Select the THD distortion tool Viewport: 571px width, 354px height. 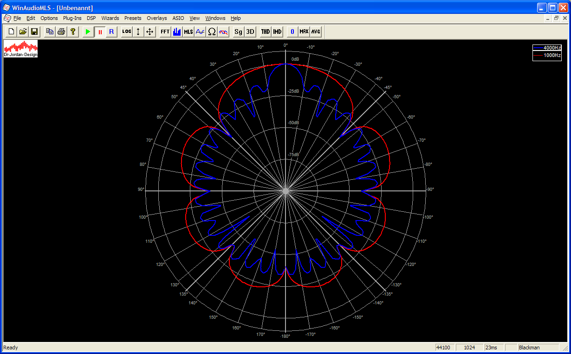265,32
